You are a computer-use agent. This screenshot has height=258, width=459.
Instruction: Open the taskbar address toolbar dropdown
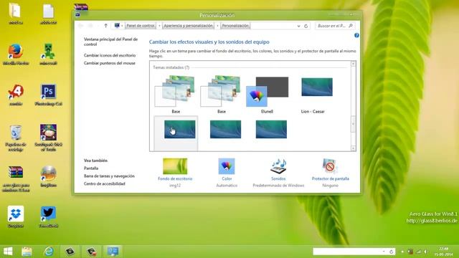tap(384, 252)
